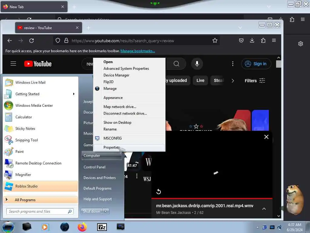The image size is (310, 233).
Task: Open Devices and Printers
Action: [x=100, y=178]
